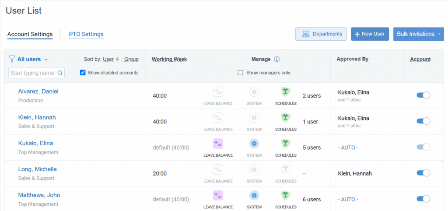
Task: Click Leave Balance icon for Alvarez, Daniel
Action: [218, 92]
